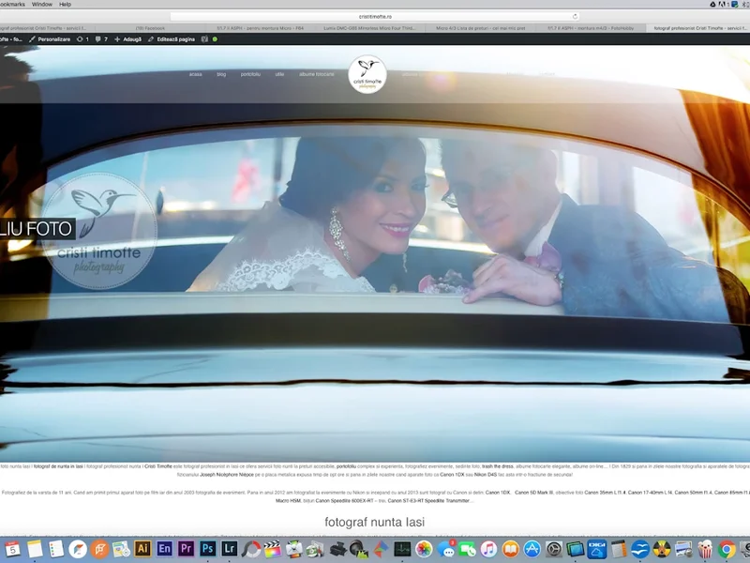
Task: Launch Adobe Photoshop from the dock
Action: (x=208, y=549)
